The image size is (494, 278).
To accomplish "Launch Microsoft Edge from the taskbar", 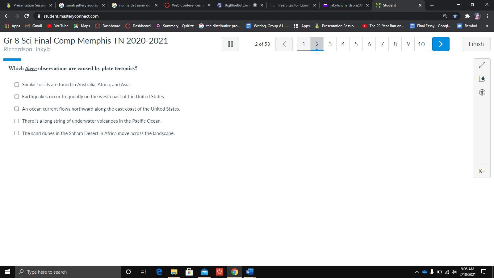I will 159,272.
